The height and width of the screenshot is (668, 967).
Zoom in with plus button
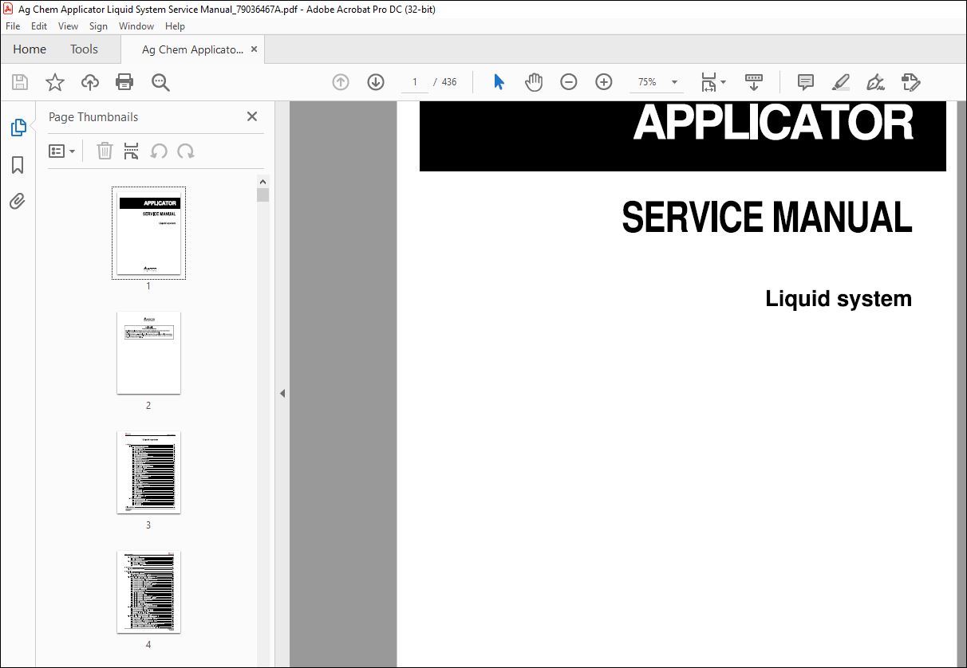click(604, 82)
